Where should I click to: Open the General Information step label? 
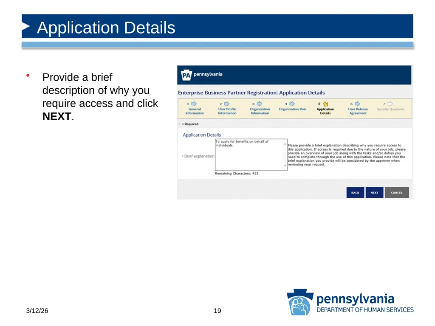click(195, 111)
